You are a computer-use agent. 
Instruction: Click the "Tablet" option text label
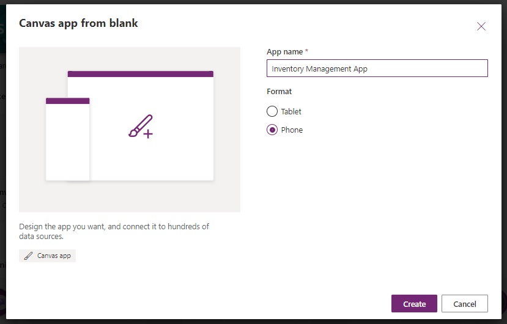coord(291,112)
